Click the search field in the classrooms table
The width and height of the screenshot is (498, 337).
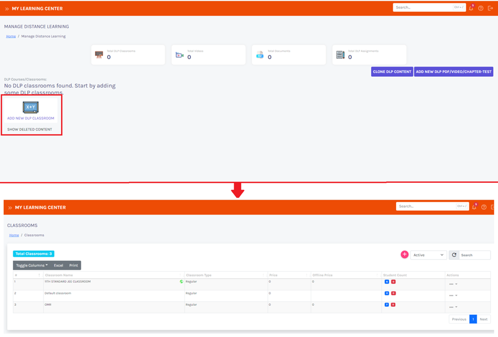[x=474, y=255]
